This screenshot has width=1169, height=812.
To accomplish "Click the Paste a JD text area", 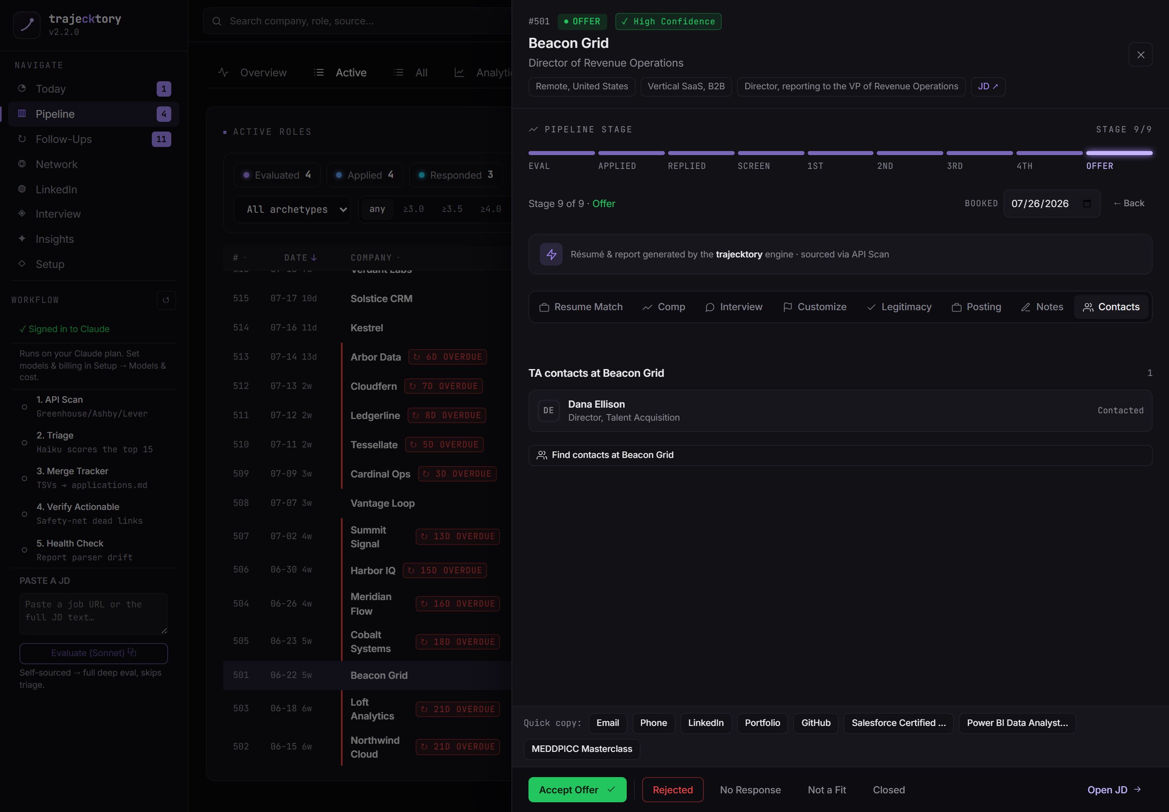I will point(94,613).
